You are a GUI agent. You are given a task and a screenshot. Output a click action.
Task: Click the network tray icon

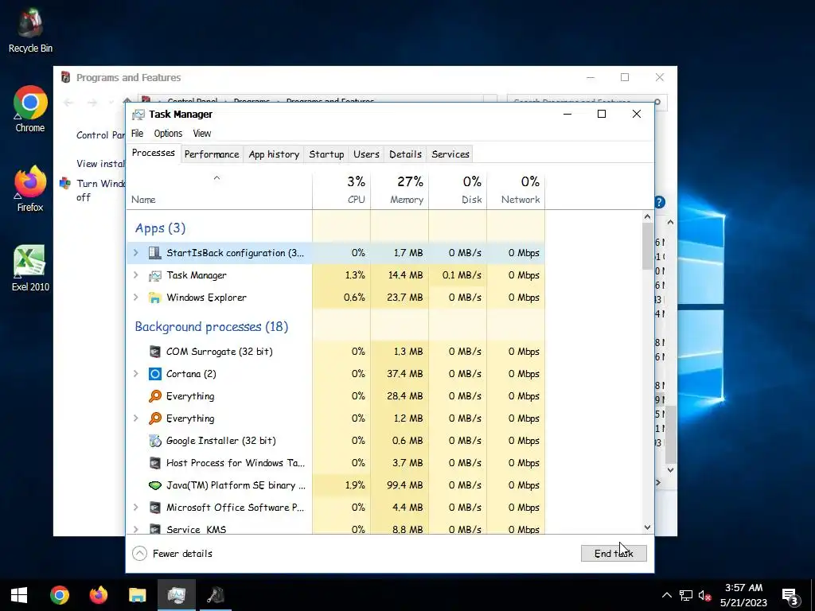point(686,595)
